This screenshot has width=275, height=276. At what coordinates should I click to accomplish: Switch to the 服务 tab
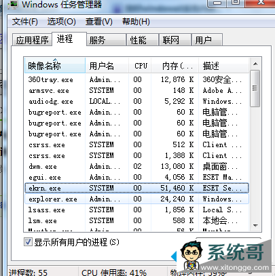[x=106, y=40]
